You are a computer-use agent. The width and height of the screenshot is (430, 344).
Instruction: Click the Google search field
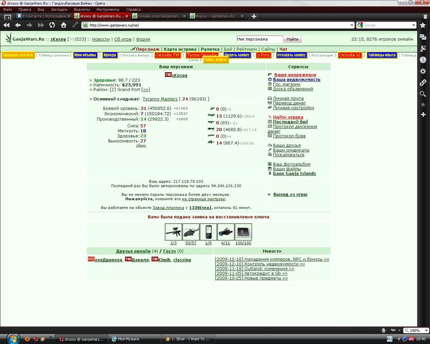click(x=387, y=25)
